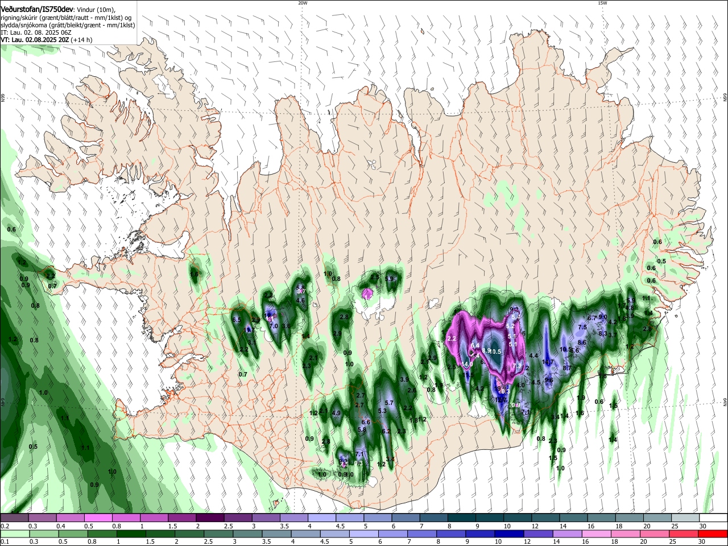Click the 6.2 precipitation value on the map
The height and width of the screenshot is (546, 728).
pos(386,431)
